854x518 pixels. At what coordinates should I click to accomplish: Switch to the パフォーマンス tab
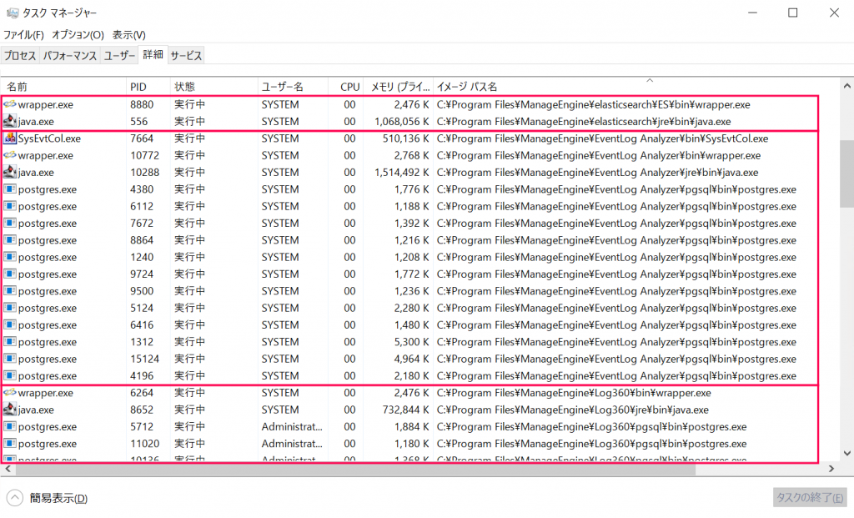(70, 56)
